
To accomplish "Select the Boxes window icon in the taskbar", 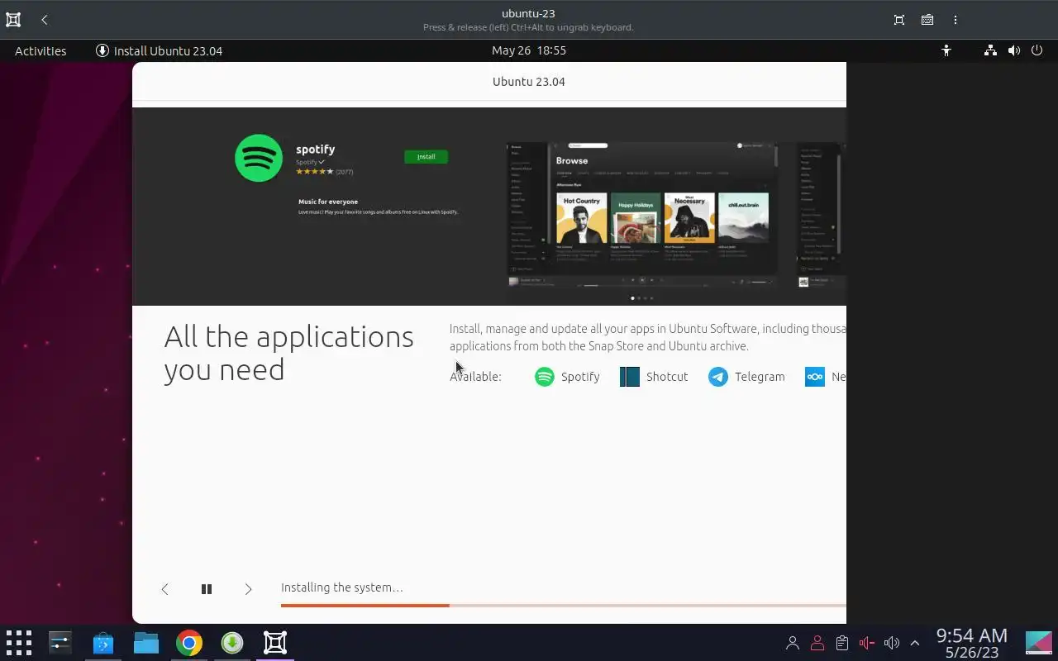I will tap(275, 642).
